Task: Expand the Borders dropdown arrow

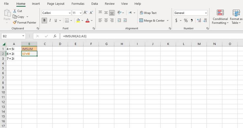Action: click(x=71, y=20)
